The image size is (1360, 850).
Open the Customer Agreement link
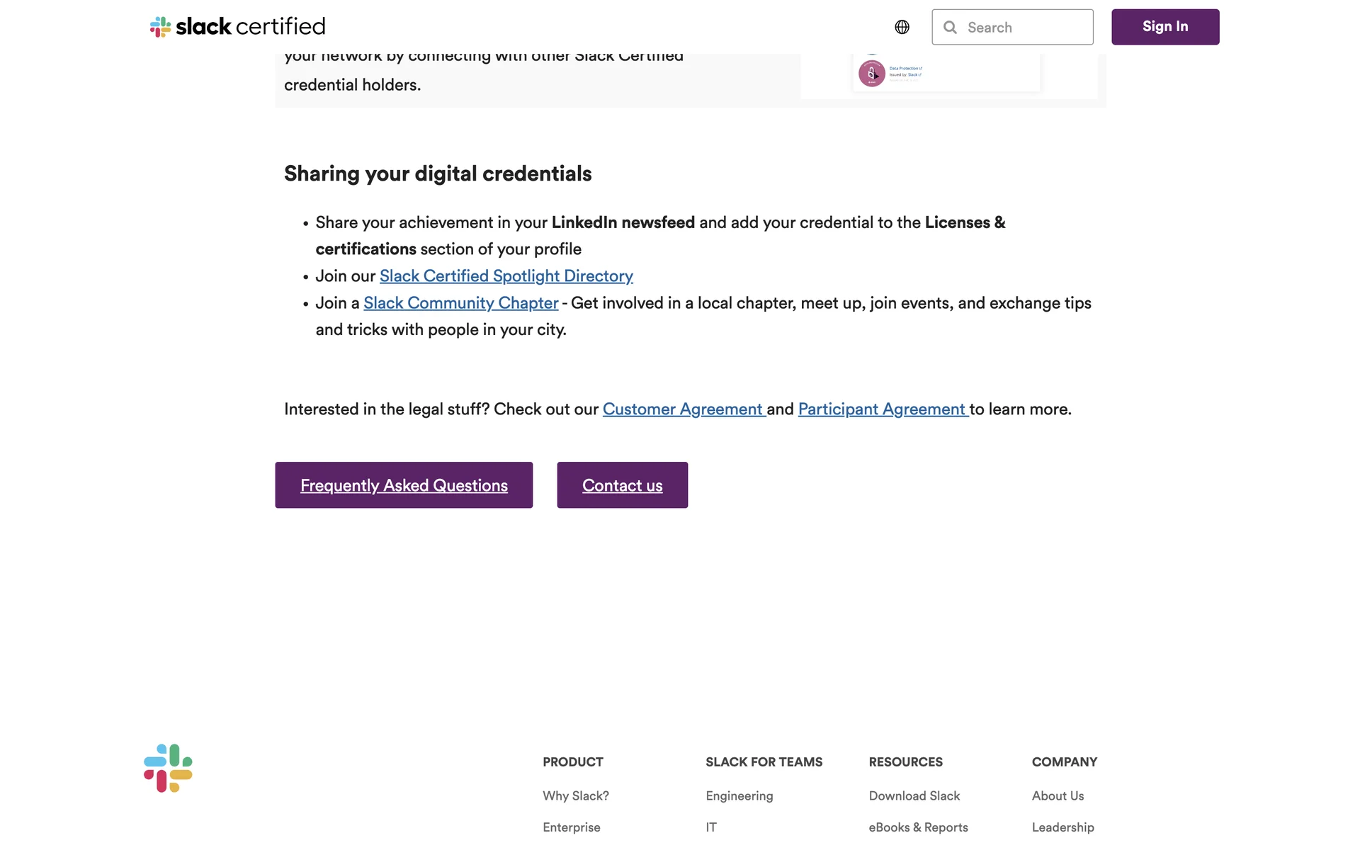pos(683,409)
